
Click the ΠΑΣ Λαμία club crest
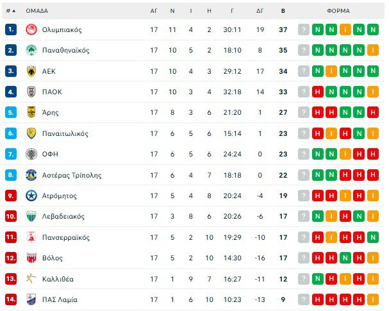pos(30,299)
